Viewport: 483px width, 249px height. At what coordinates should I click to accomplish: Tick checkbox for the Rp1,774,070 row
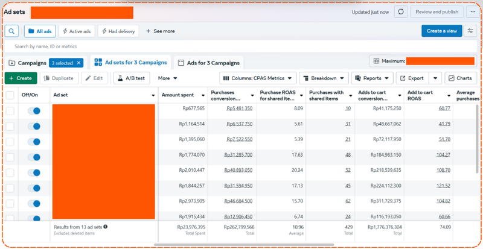pos(10,157)
